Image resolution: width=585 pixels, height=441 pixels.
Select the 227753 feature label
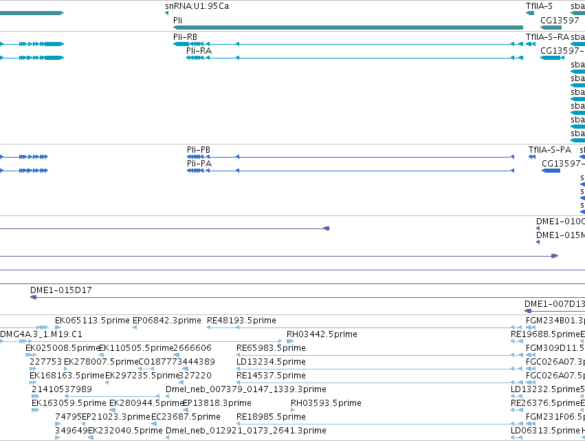point(45,362)
